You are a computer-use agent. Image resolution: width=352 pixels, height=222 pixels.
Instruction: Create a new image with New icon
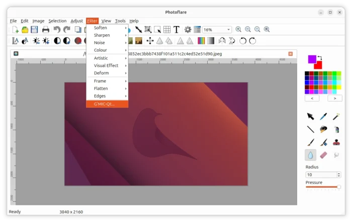tap(16, 29)
